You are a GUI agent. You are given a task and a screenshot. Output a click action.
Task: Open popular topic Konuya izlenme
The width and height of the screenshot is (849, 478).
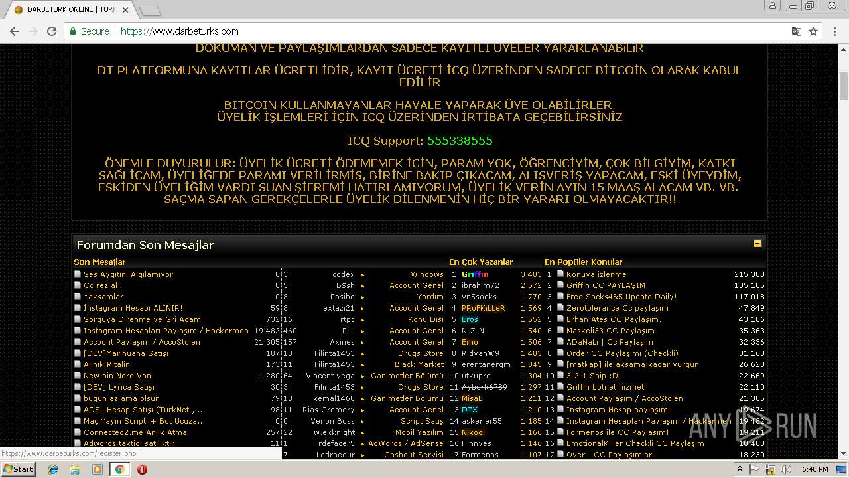(596, 274)
